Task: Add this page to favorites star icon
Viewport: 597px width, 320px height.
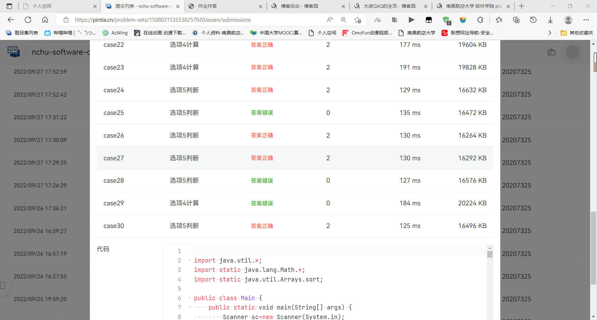Action: (x=358, y=20)
